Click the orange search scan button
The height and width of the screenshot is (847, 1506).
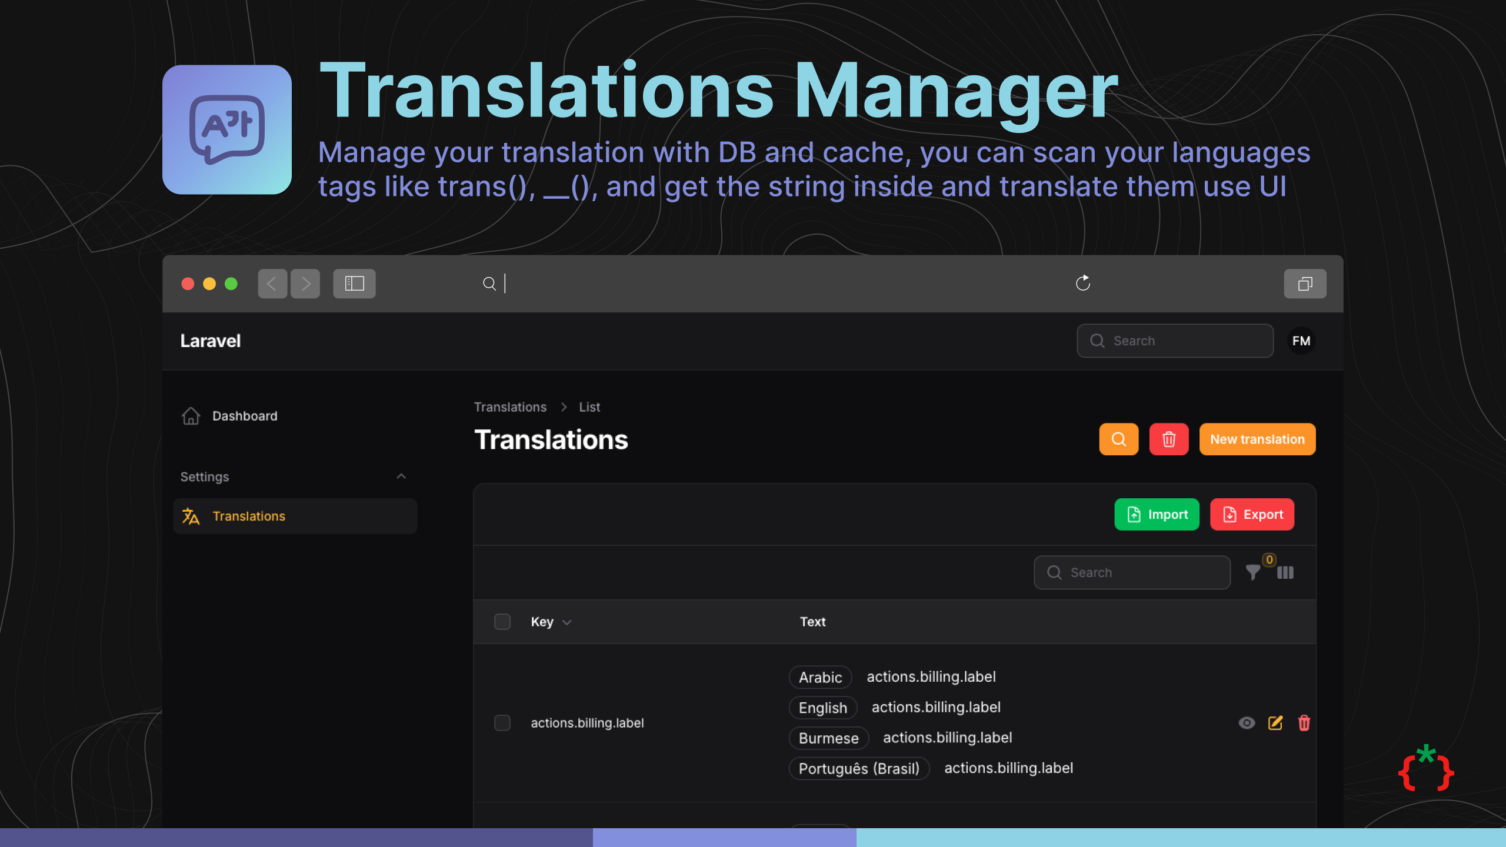(1118, 439)
